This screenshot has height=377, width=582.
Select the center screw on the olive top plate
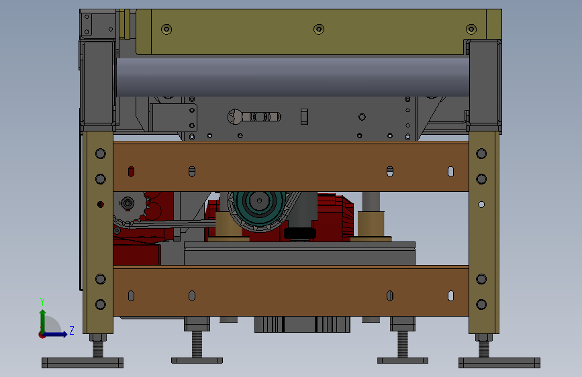tap(319, 30)
